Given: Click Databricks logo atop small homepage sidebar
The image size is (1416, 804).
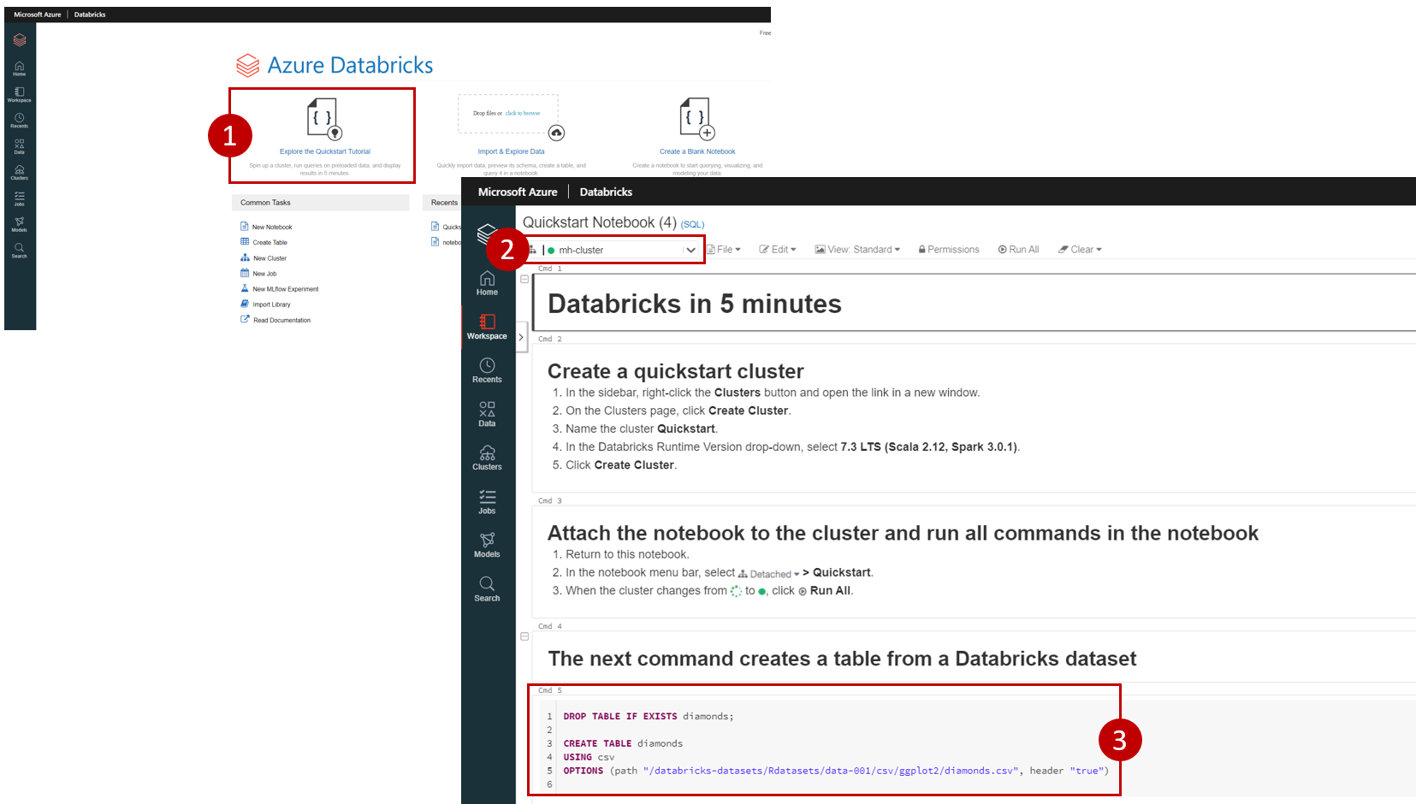Looking at the screenshot, I should (x=19, y=40).
